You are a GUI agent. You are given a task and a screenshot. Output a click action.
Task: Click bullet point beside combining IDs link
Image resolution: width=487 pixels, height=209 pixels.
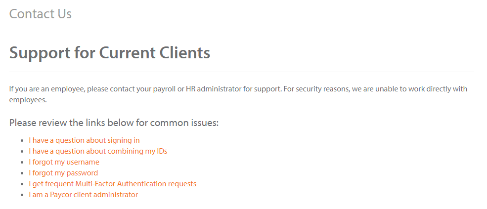[x=22, y=152]
